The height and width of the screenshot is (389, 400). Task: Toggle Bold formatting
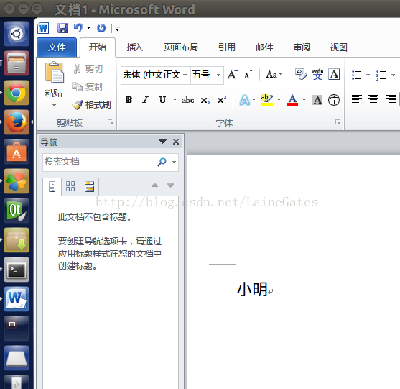pyautogui.click(x=129, y=100)
